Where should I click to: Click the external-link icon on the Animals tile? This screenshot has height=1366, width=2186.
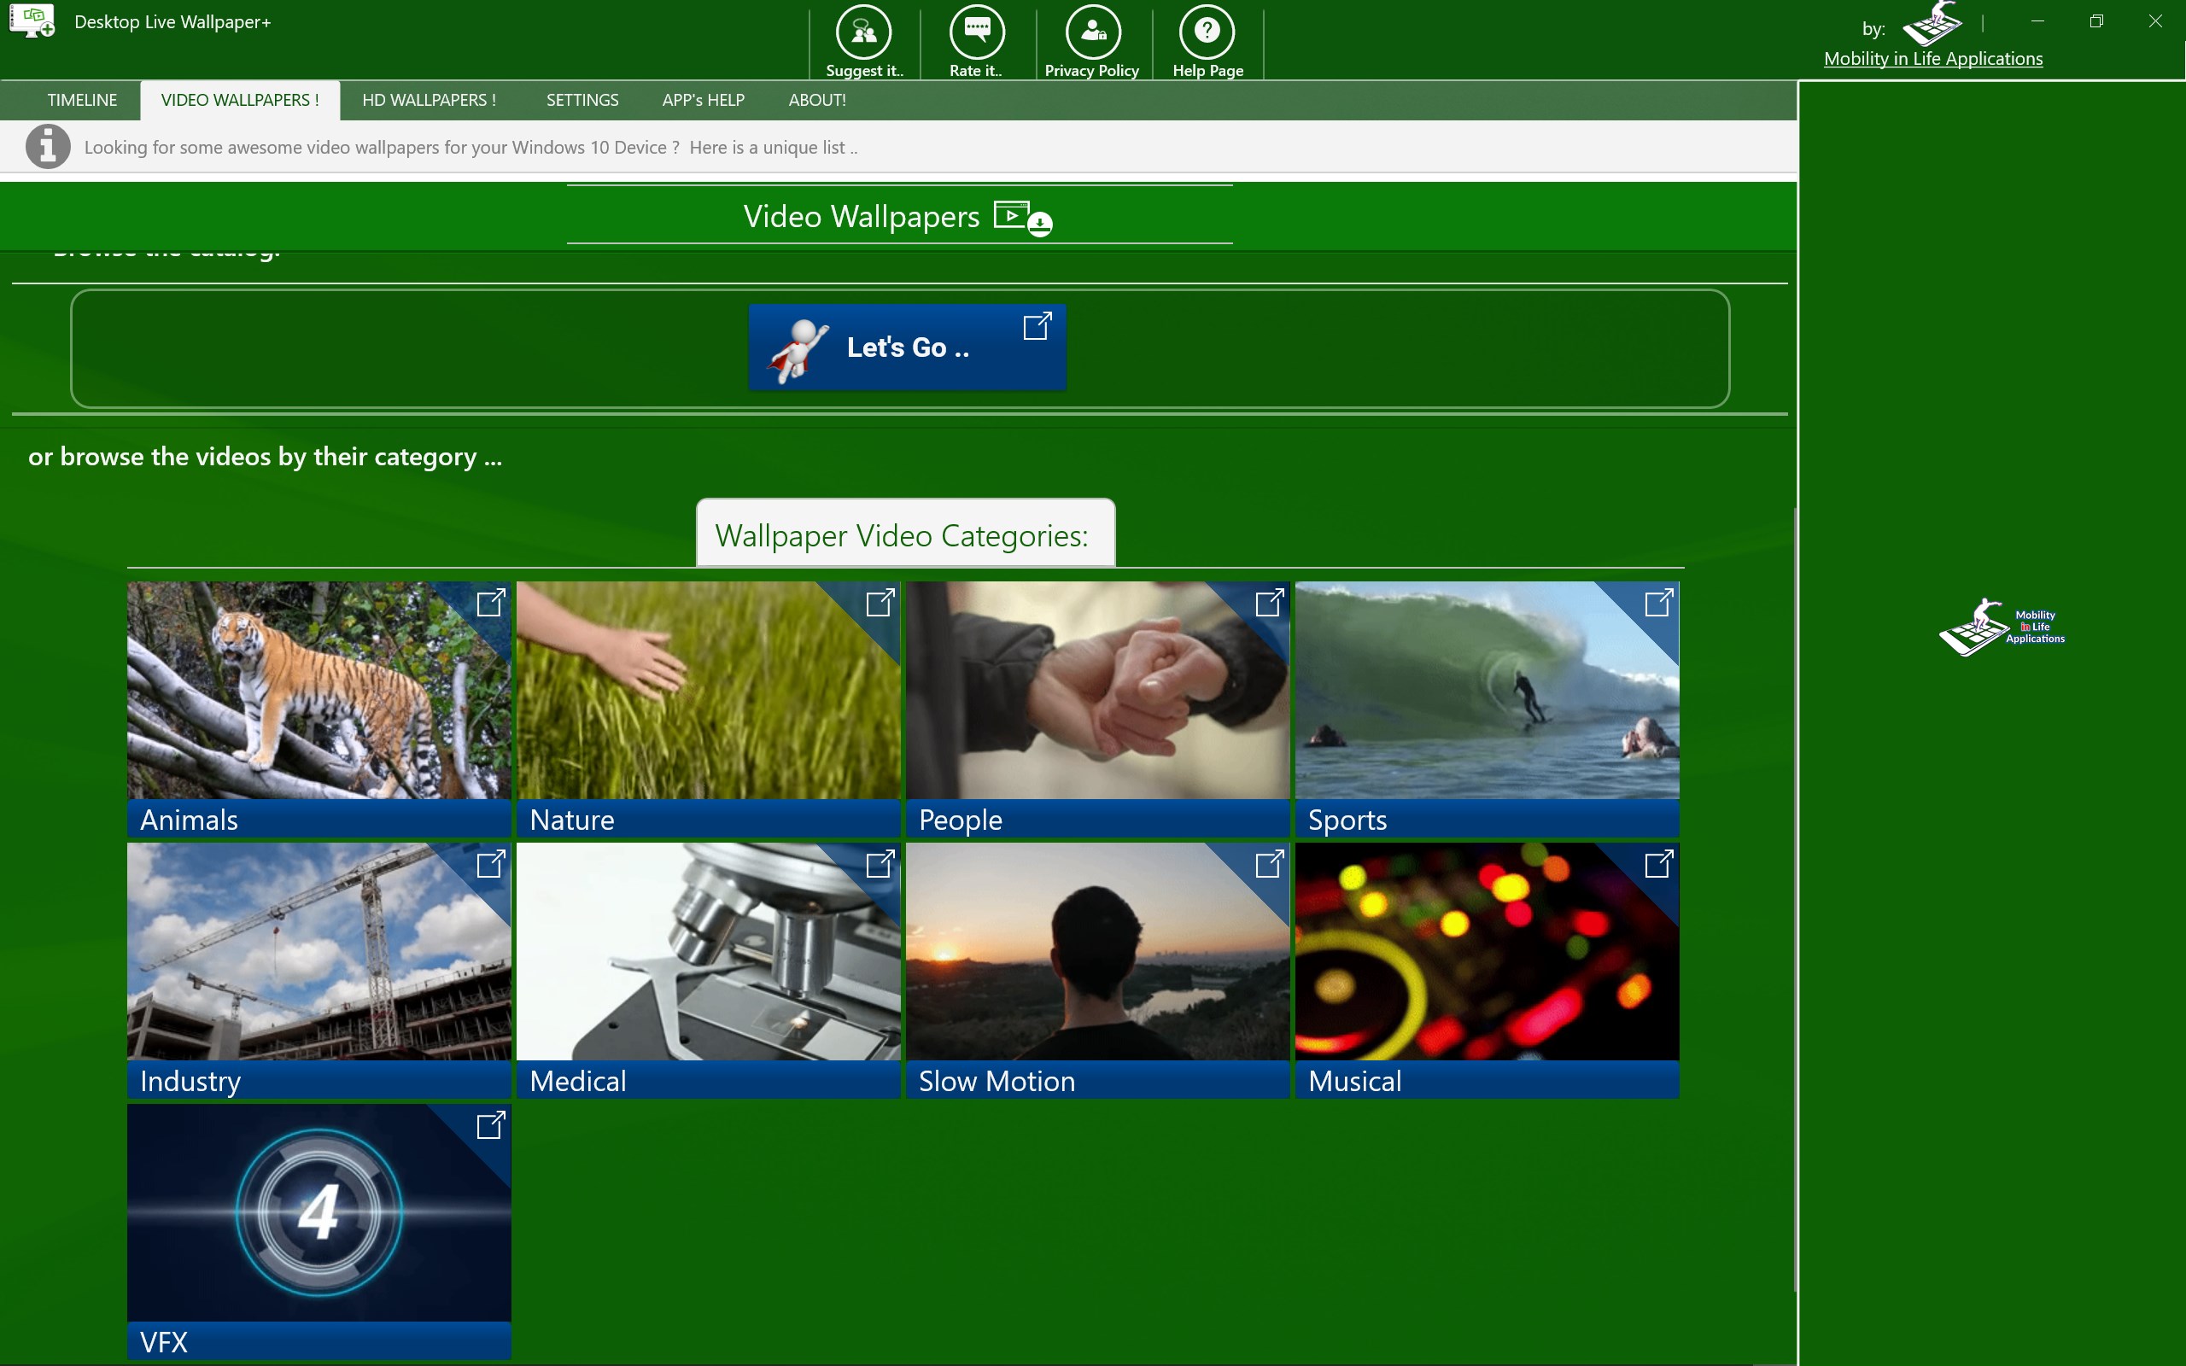click(490, 603)
